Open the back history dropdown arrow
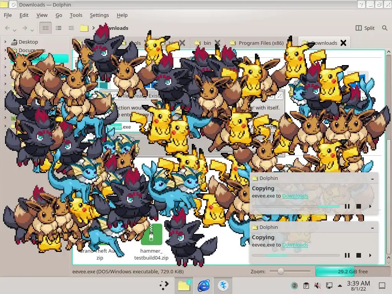The image size is (392, 294). [x=15, y=30]
